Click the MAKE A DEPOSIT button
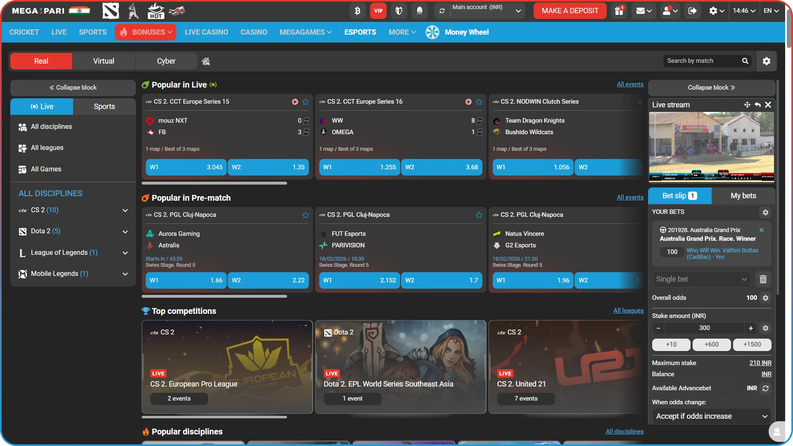The width and height of the screenshot is (793, 446). [x=570, y=11]
